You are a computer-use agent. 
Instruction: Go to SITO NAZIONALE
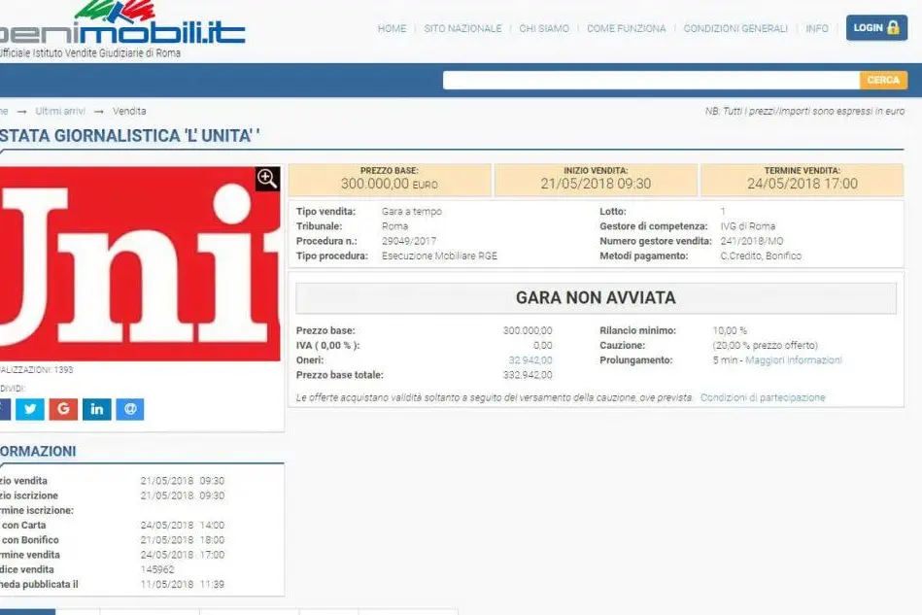tap(462, 28)
